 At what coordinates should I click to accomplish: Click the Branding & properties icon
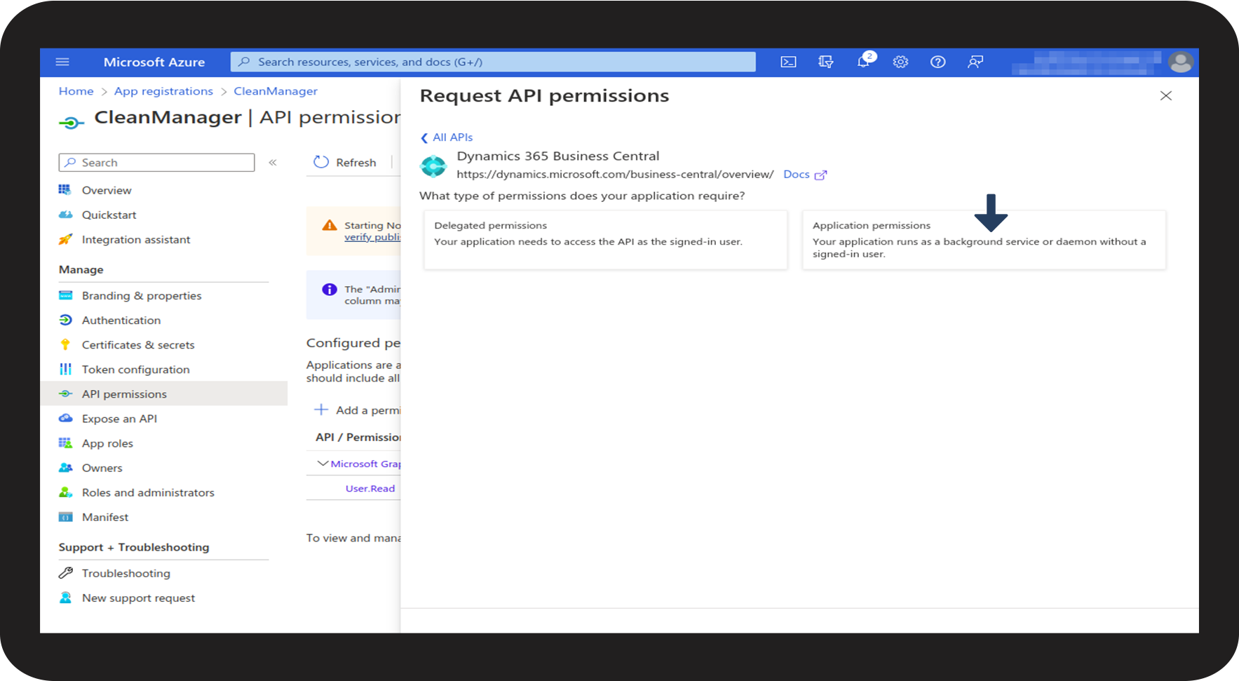[65, 295]
